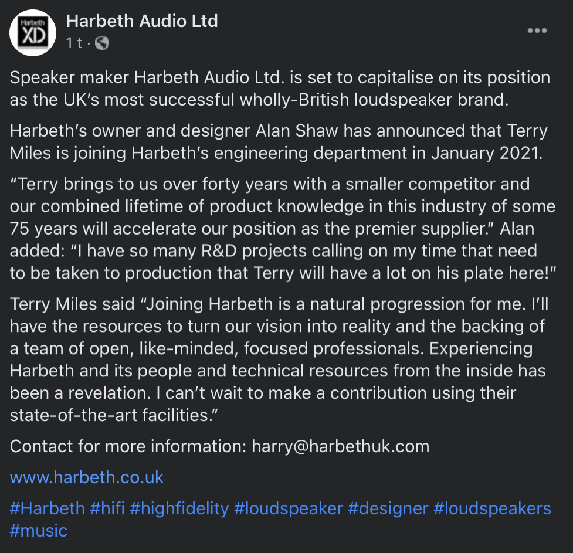Click the Terry Miles said paragraph

pyautogui.click(x=279, y=359)
